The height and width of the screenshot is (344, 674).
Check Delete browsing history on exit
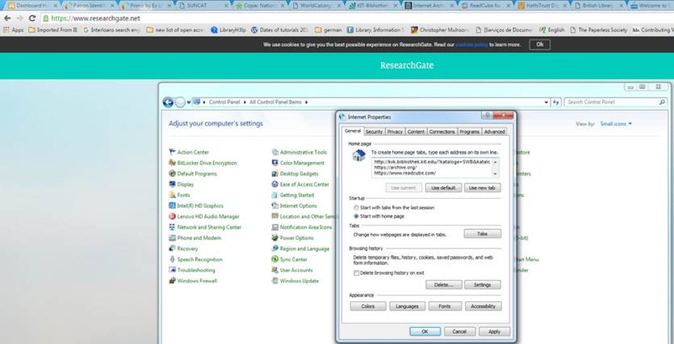pos(357,273)
